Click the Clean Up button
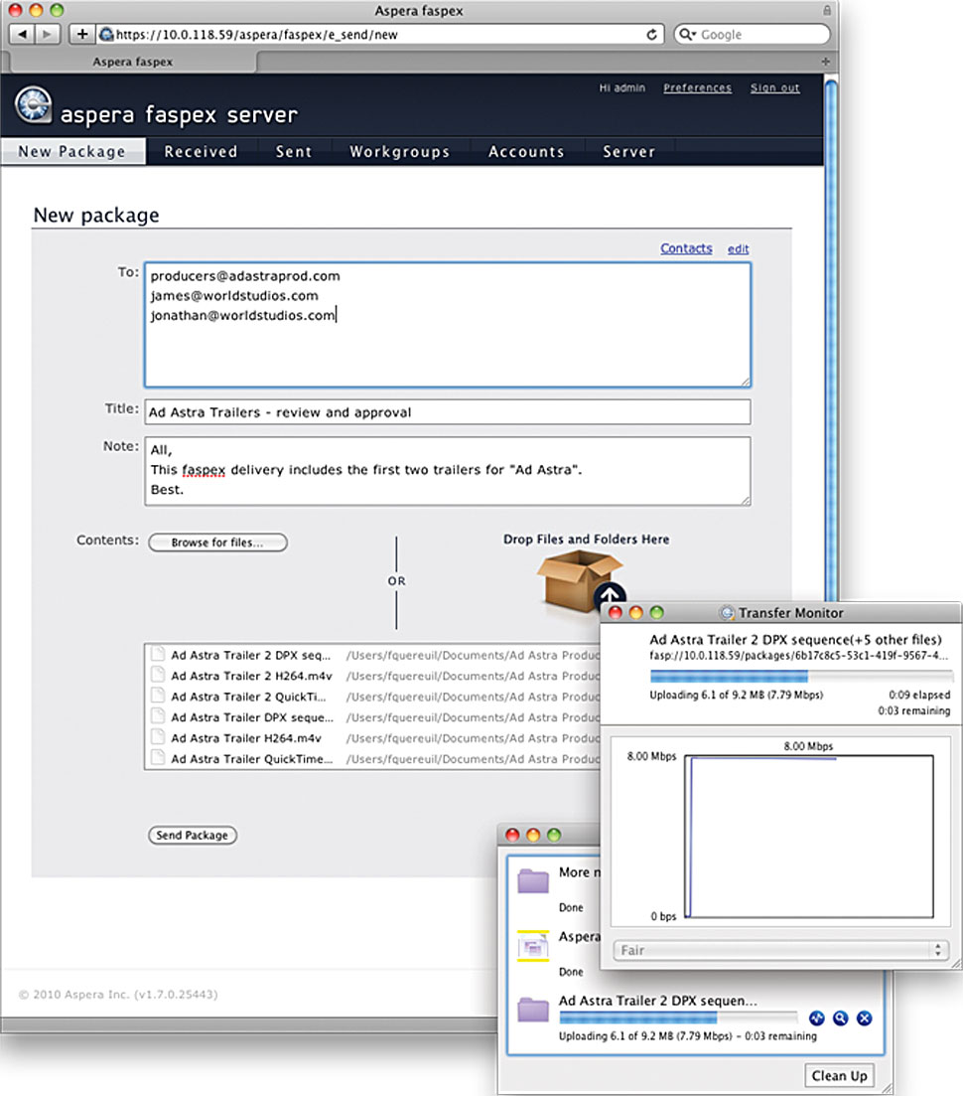963x1096 pixels. pyautogui.click(x=839, y=1076)
